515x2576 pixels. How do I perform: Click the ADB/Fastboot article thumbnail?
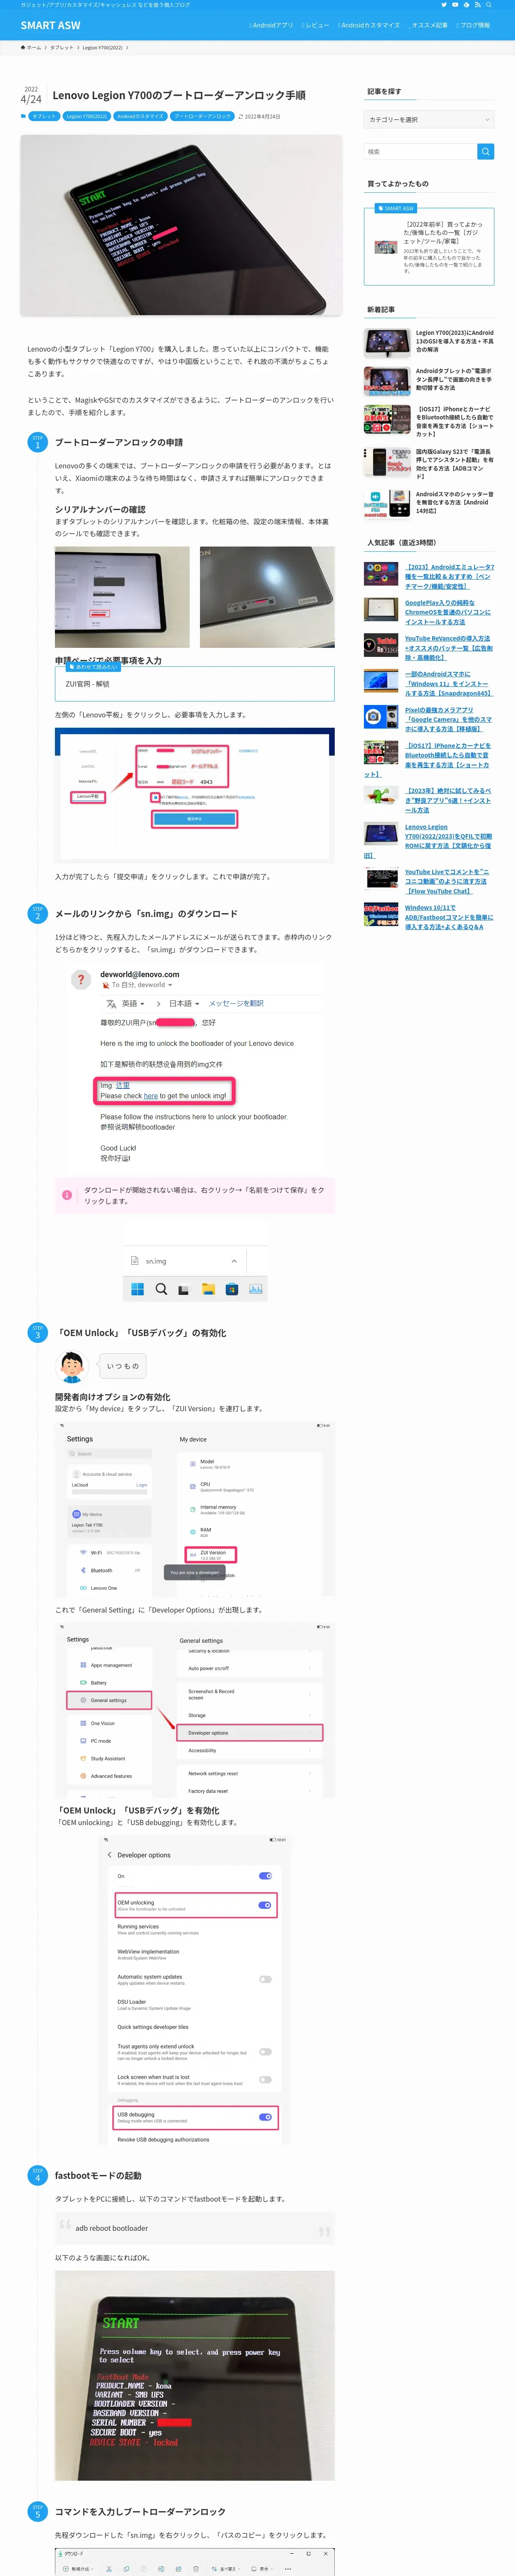tap(381, 915)
